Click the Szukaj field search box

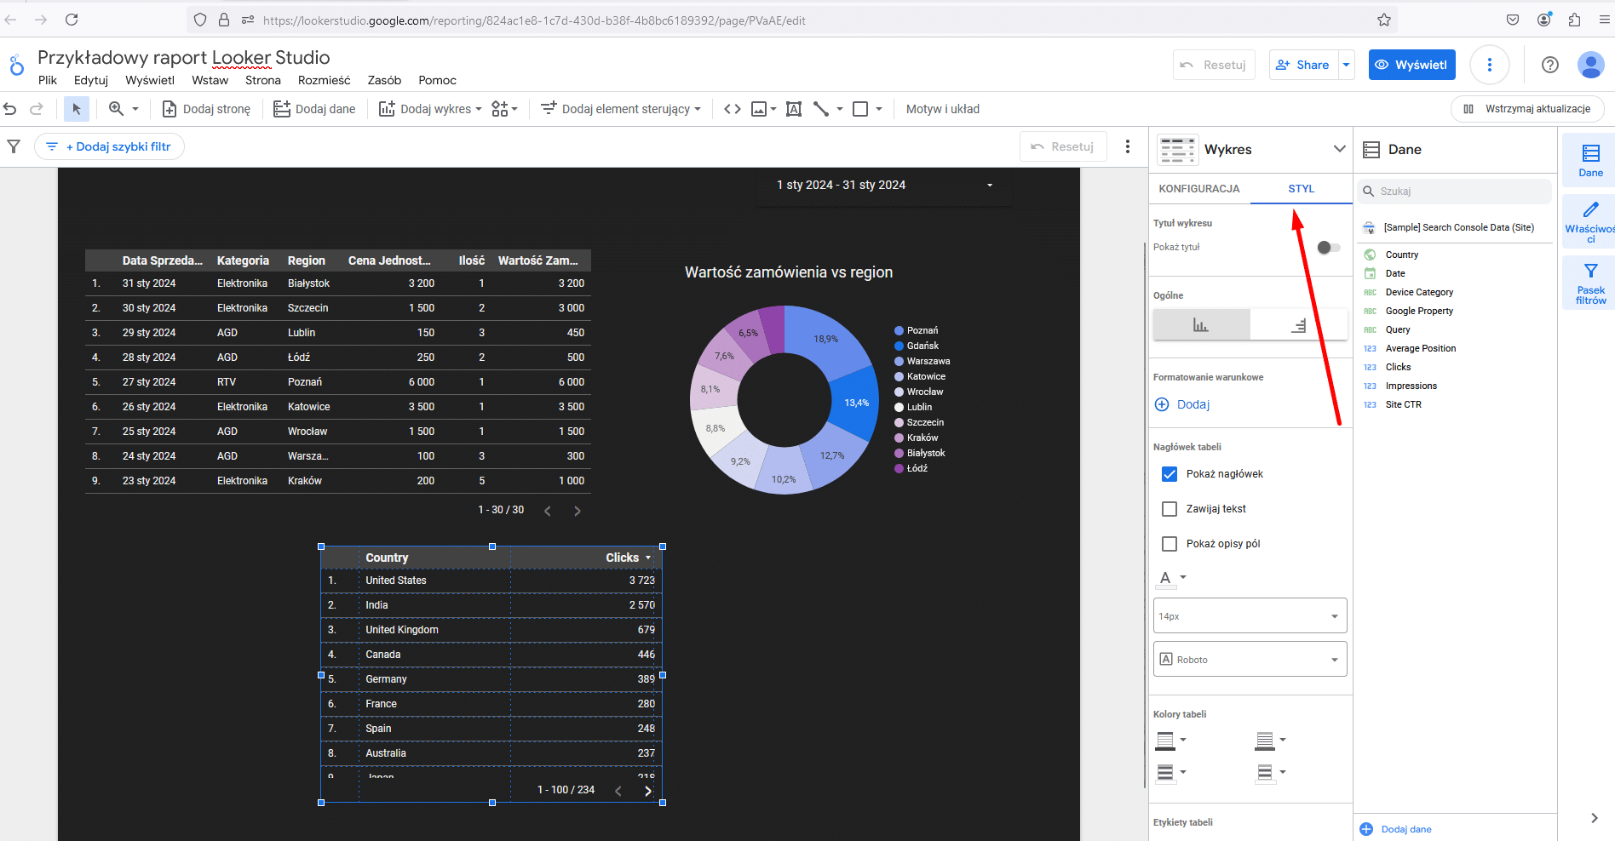click(x=1453, y=192)
